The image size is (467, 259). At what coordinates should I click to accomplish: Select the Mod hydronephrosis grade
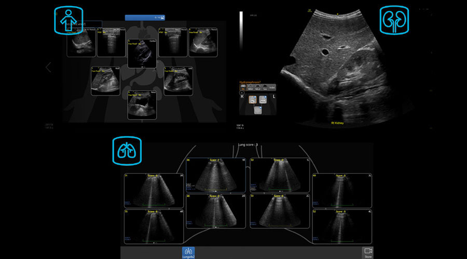[258, 88]
